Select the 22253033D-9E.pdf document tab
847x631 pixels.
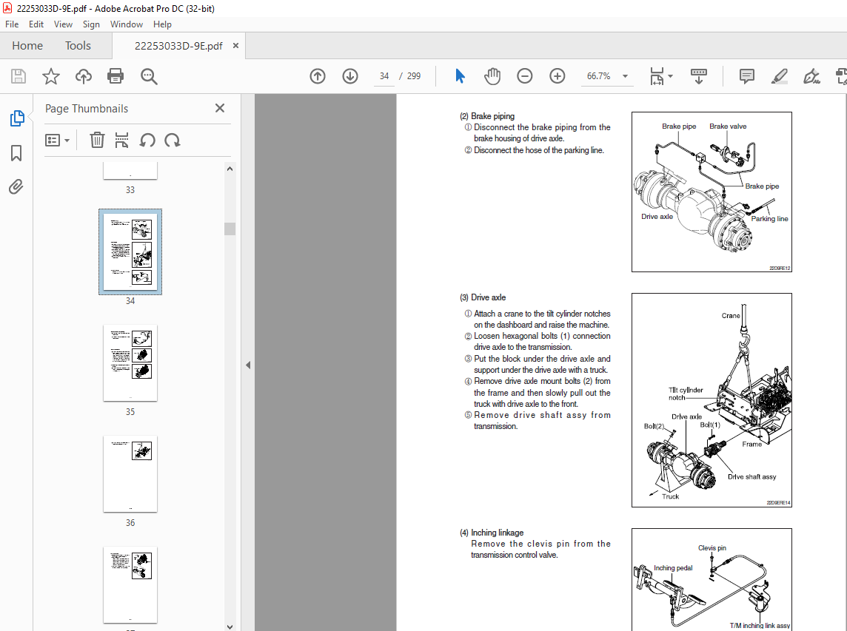[178, 46]
